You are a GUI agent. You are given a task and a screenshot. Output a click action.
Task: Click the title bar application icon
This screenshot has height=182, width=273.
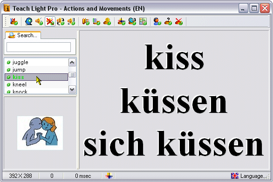tap(7, 8)
